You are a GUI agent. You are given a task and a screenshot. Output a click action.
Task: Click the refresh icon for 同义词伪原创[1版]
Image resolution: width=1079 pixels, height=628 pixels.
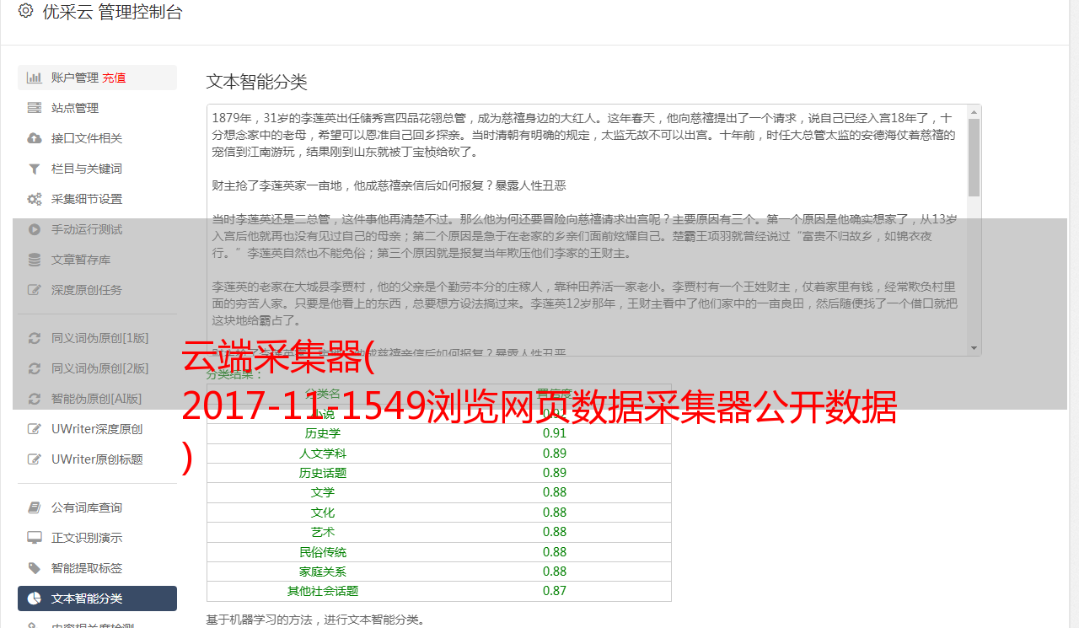point(35,338)
